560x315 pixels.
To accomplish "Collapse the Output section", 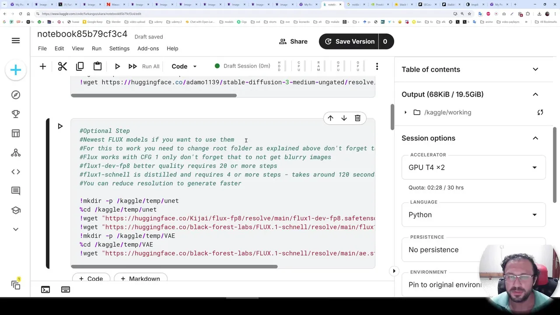I will [535, 94].
